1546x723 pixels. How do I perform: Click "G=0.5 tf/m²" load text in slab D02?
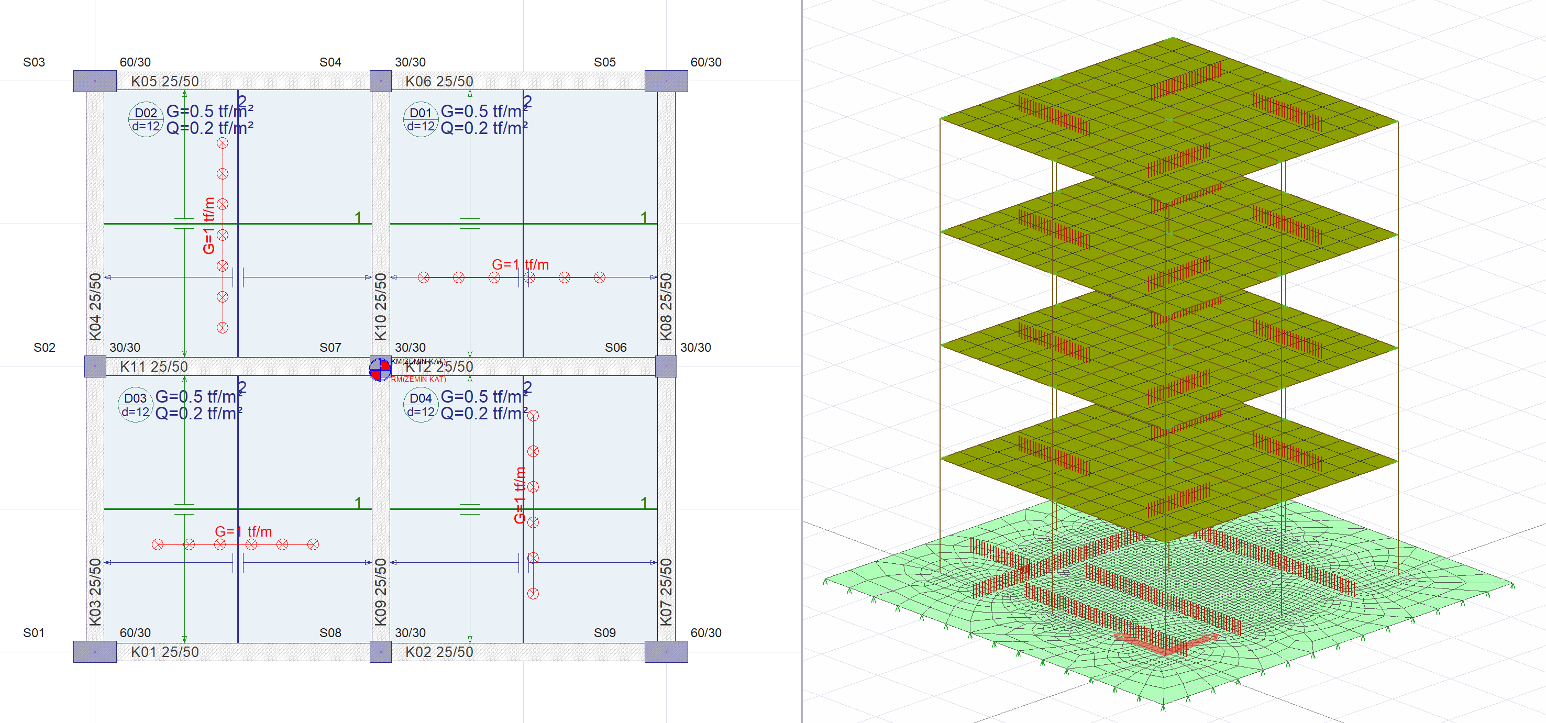(x=209, y=111)
